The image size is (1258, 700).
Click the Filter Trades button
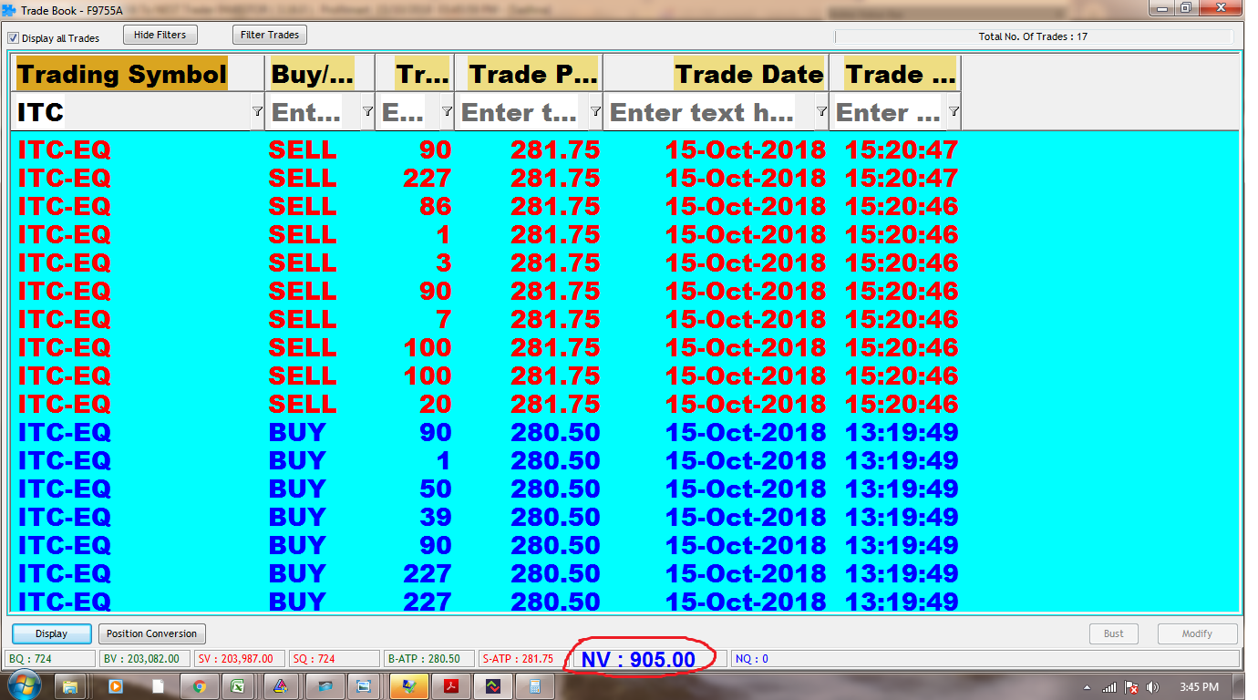point(270,35)
